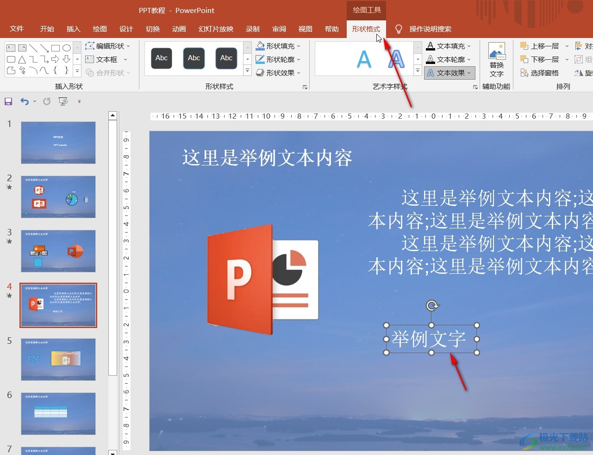Image resolution: width=593 pixels, height=455 pixels.
Task: Open 下移一层 send backward options arrow
Action: coord(567,59)
